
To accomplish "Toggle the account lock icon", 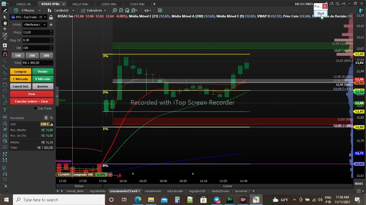I will pyautogui.click(x=51, y=17).
